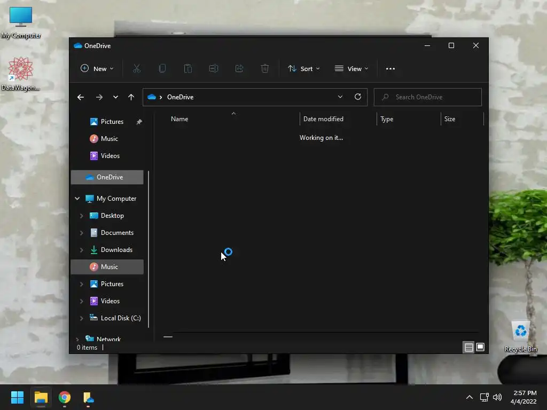Expand the Desktop tree node
Viewport: 547px width, 410px height.
click(81, 216)
